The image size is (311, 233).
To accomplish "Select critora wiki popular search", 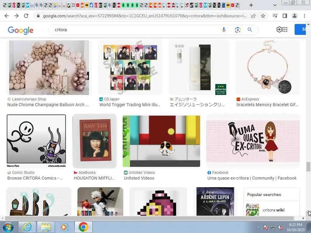I will (271, 210).
